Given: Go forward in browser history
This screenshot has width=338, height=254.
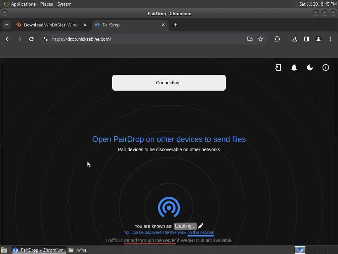Looking at the screenshot, I should point(19,39).
